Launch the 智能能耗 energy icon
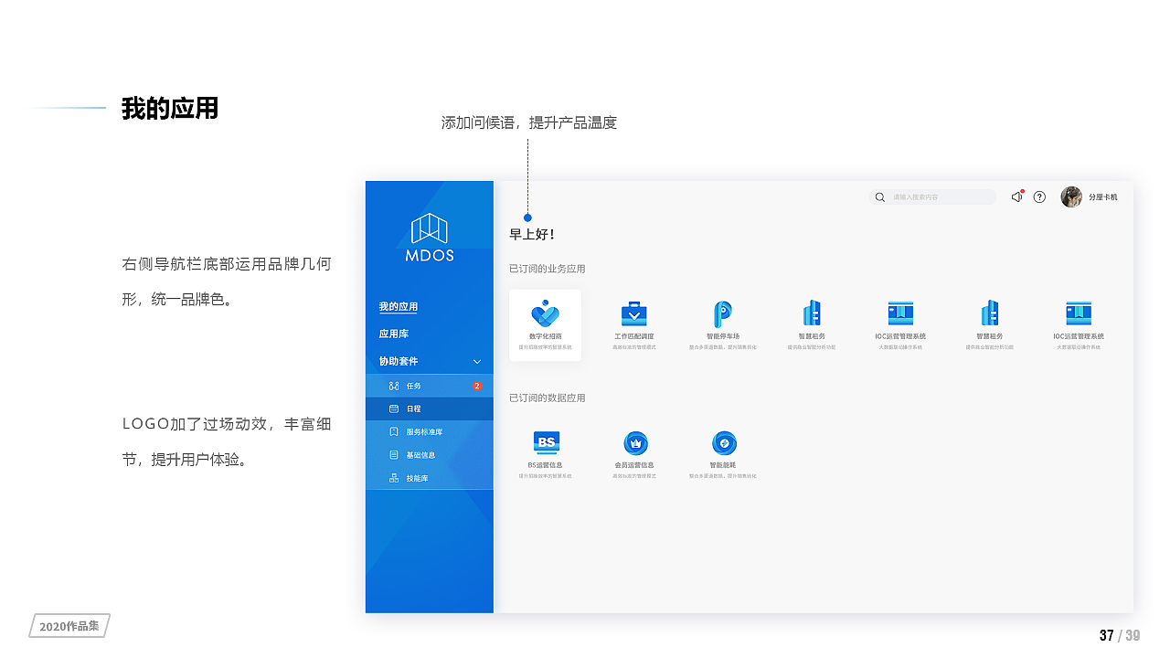The image size is (1170, 658). 724,443
